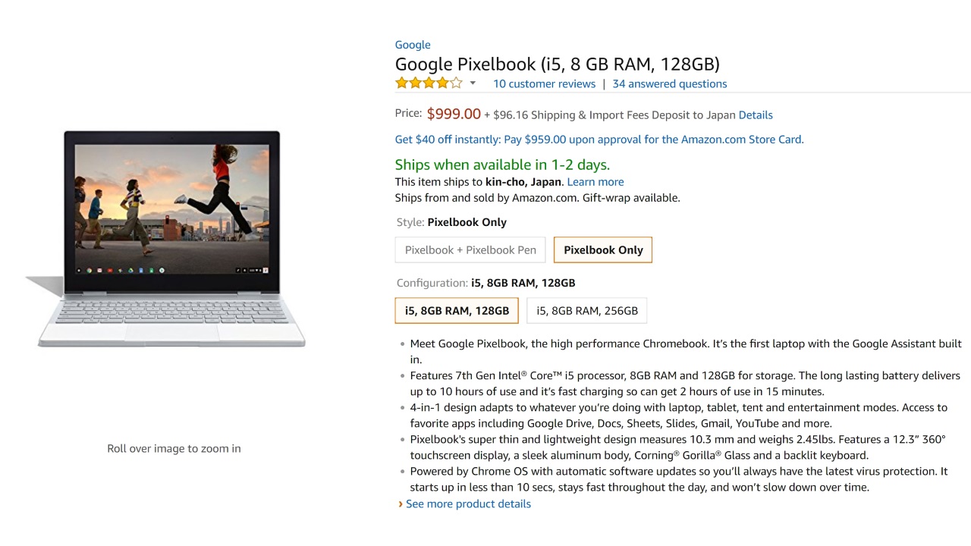Click the Meet Google Pixelbook bullet point
Image resolution: width=971 pixels, height=546 pixels.
tap(685, 344)
